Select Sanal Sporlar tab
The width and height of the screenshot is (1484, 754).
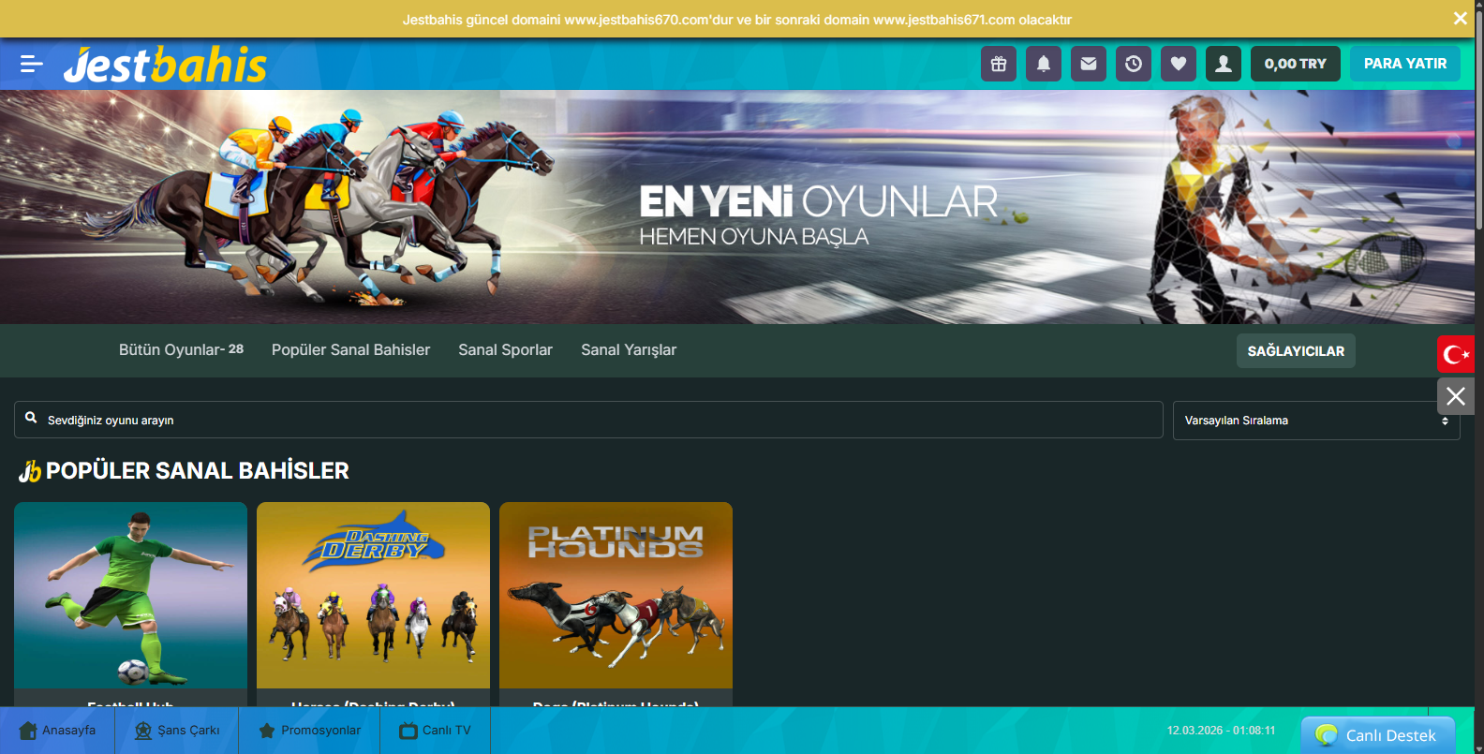[505, 349]
